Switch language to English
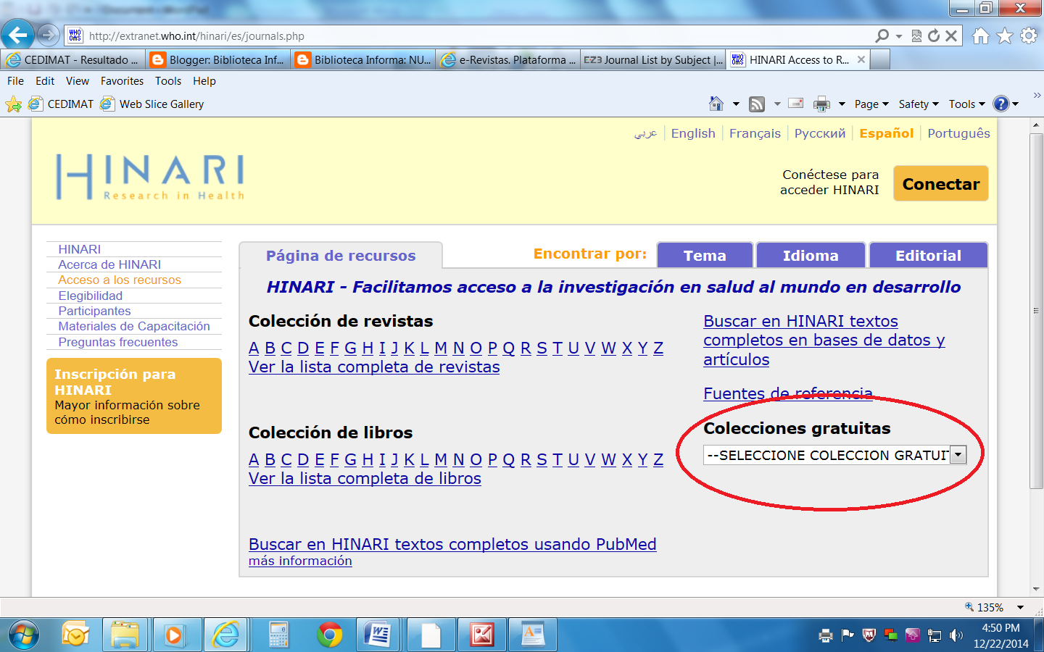Viewport: 1044px width, 652px height. pyautogui.click(x=693, y=133)
